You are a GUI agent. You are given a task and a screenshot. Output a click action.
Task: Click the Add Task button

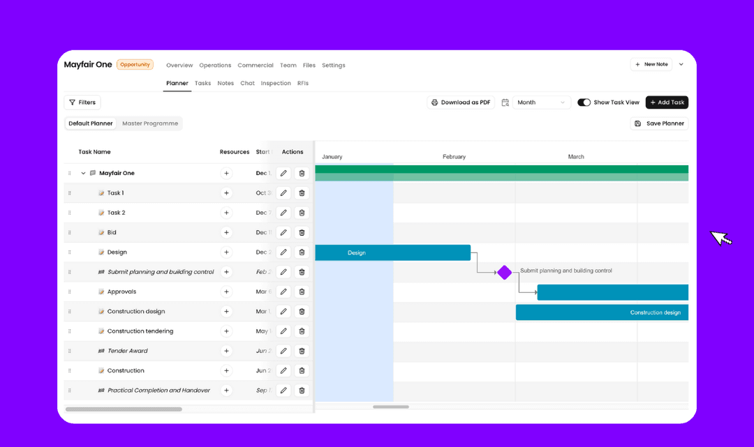point(667,102)
